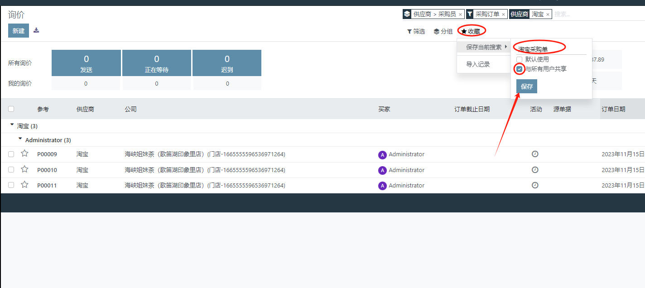Choose 导入记录 from favorites menu
The width and height of the screenshot is (645, 288).
click(478, 64)
